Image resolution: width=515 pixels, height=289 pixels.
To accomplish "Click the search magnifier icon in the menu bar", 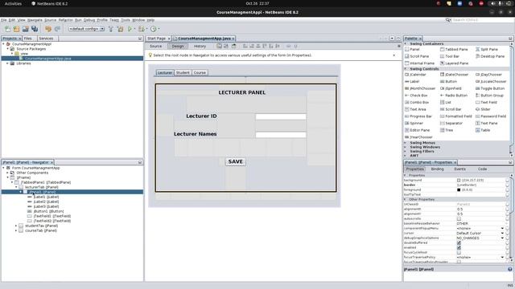I will [448, 20].
